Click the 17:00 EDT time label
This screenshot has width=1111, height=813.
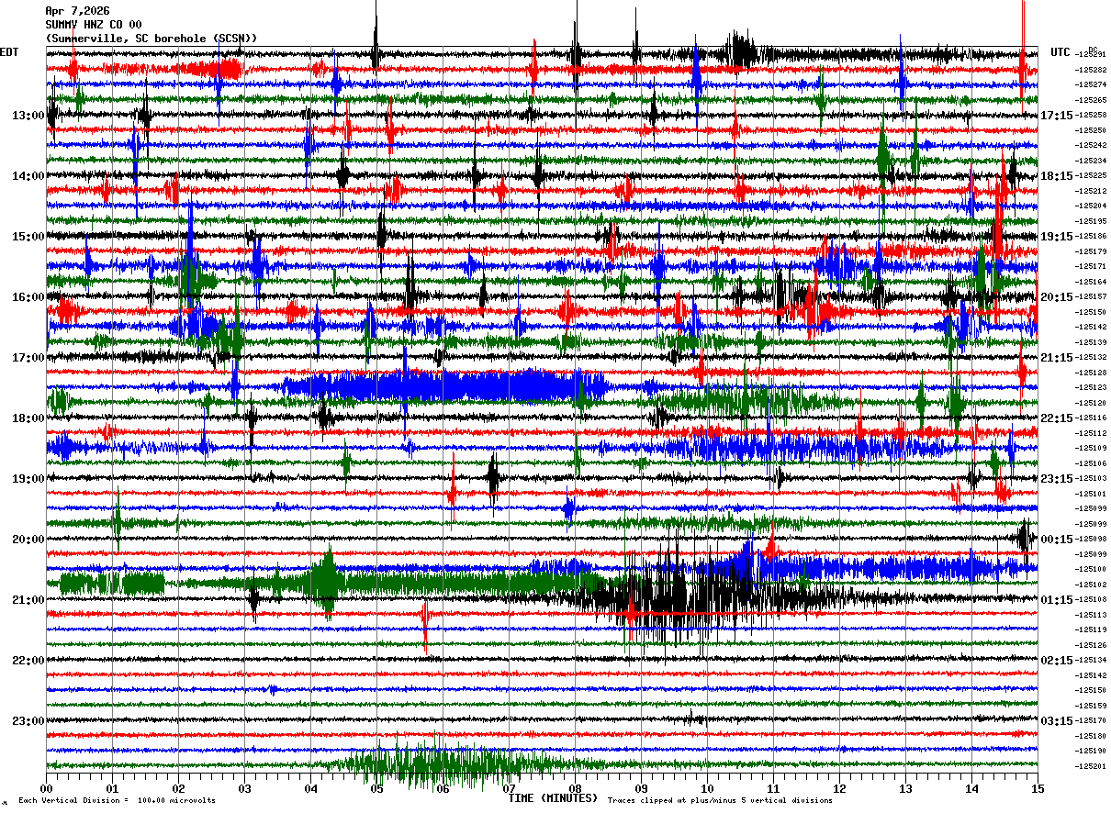coord(28,358)
